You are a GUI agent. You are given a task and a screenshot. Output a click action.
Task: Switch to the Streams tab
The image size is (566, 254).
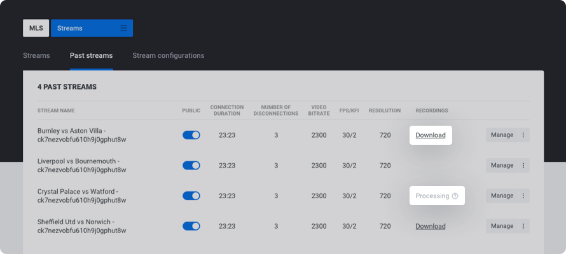click(x=36, y=55)
